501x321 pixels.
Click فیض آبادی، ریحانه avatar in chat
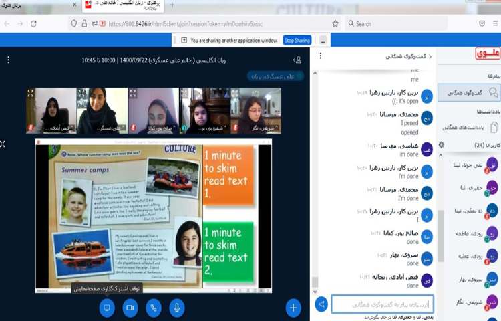click(427, 280)
